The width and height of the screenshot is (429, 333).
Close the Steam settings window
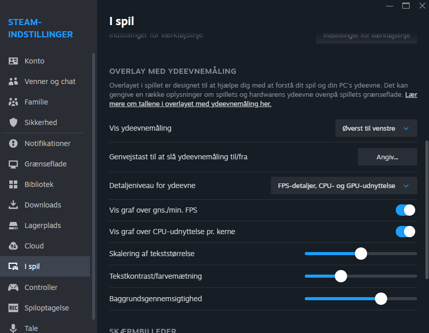tap(422, 6)
